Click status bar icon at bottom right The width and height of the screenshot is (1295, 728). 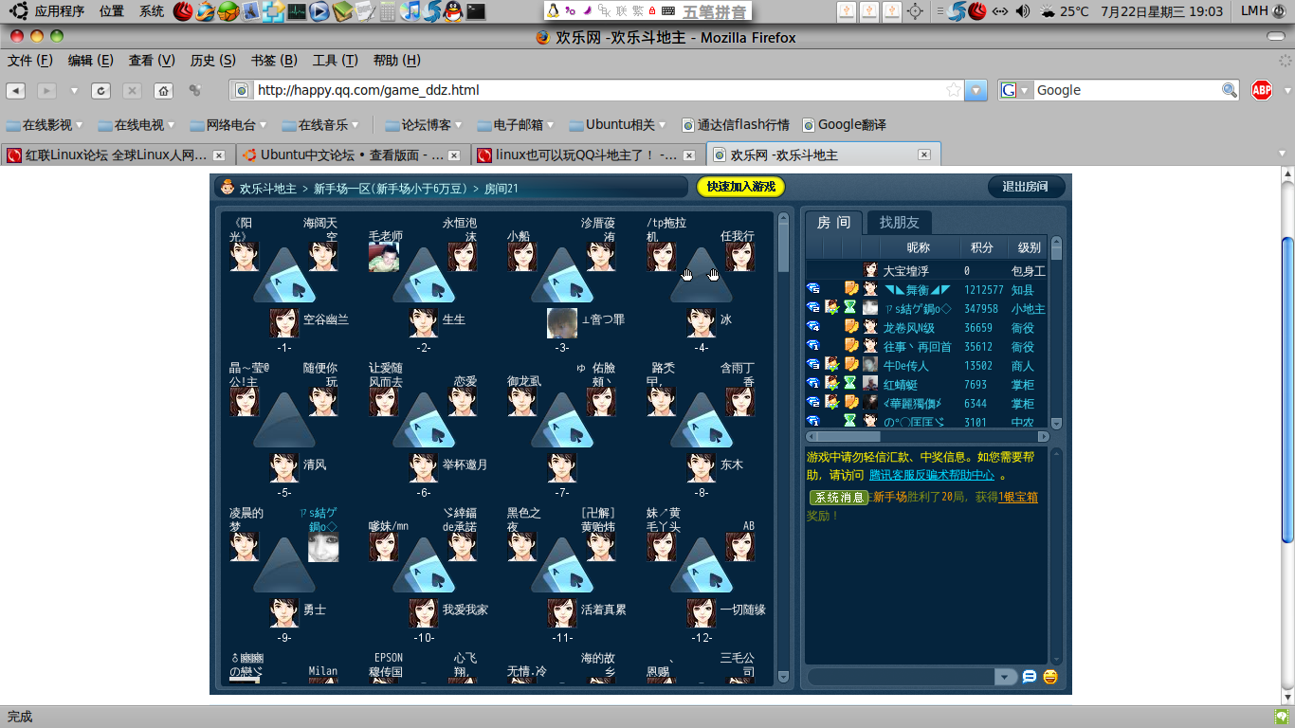coord(1283,718)
